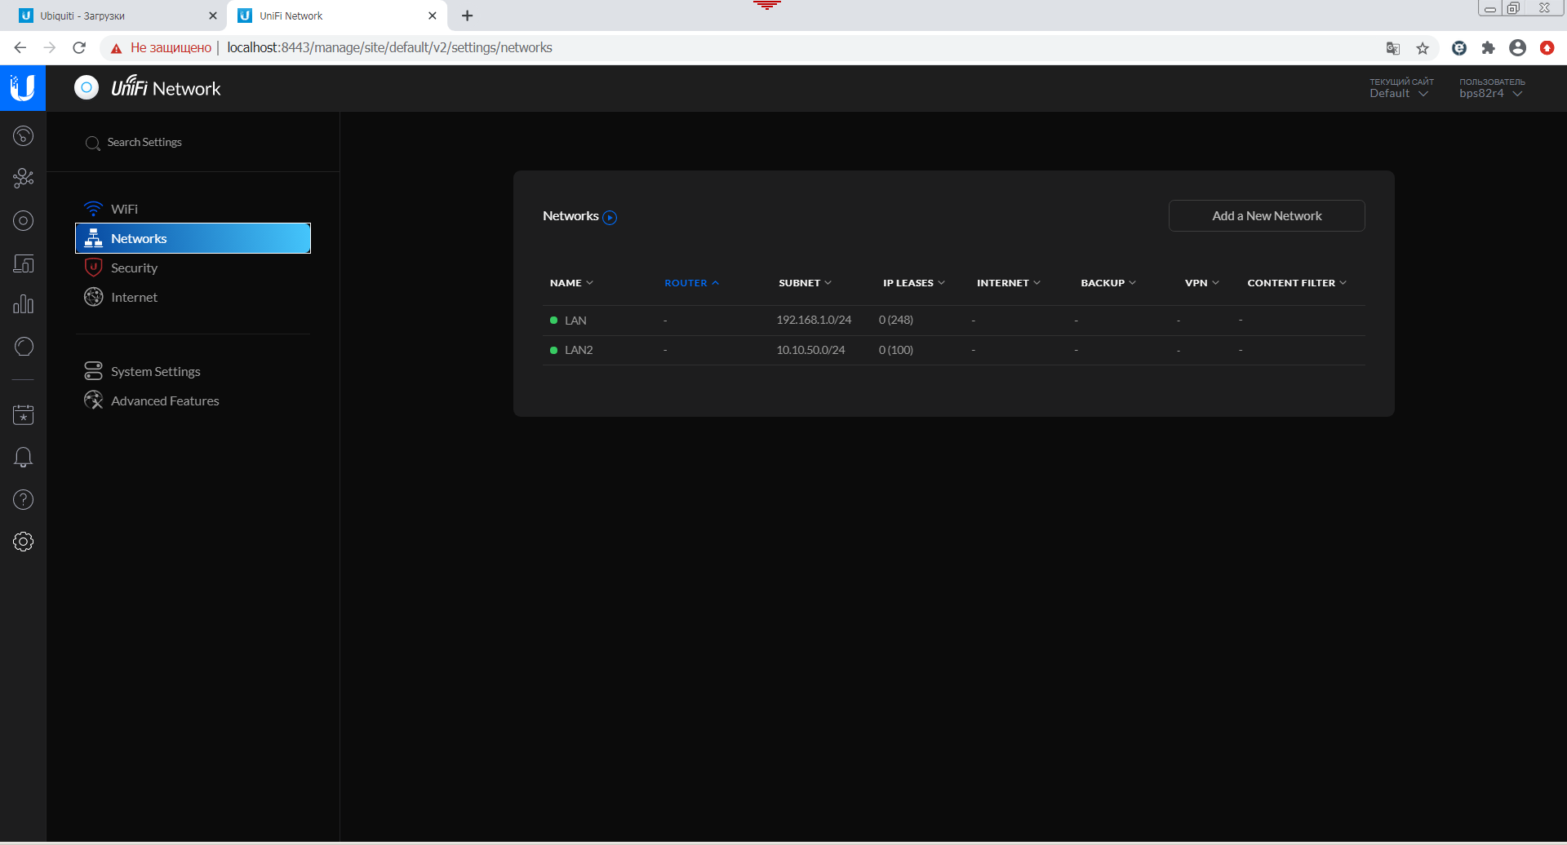The width and height of the screenshot is (1567, 845).
Task: Open the Map target icon in left rail
Action: coord(23,220)
